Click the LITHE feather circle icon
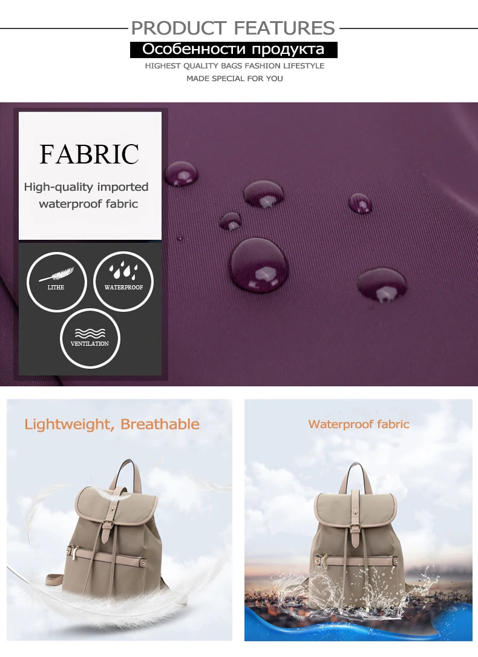This screenshot has height=657, width=478. click(56, 282)
